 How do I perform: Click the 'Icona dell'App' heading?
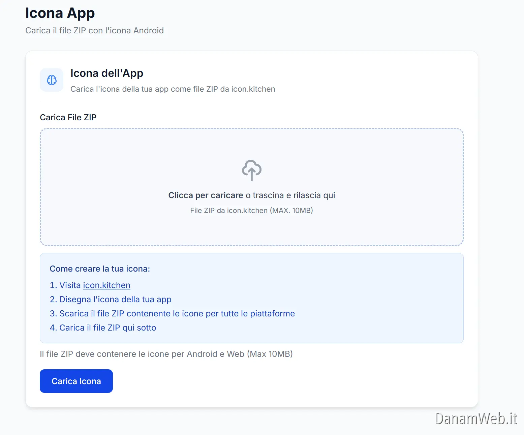pyautogui.click(x=107, y=73)
